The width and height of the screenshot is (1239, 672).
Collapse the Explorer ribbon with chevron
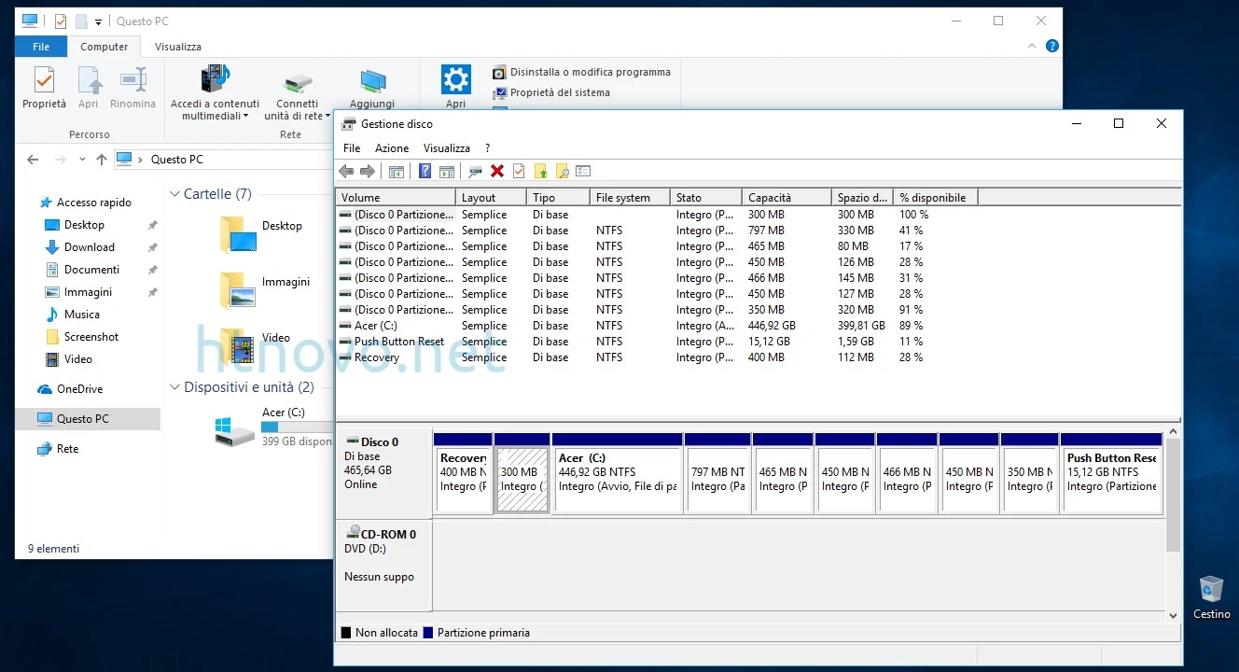1032,46
